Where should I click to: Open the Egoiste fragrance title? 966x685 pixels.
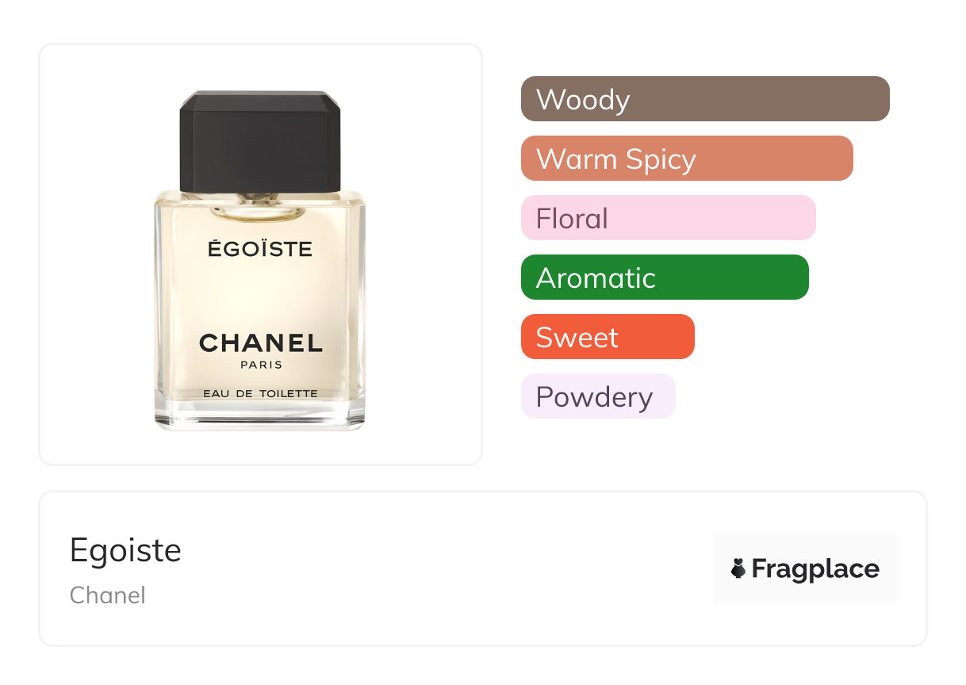coord(125,550)
